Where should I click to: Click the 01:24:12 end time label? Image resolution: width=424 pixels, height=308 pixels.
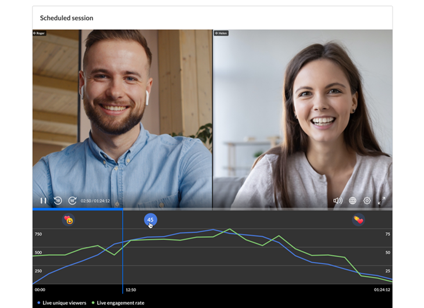(382, 289)
